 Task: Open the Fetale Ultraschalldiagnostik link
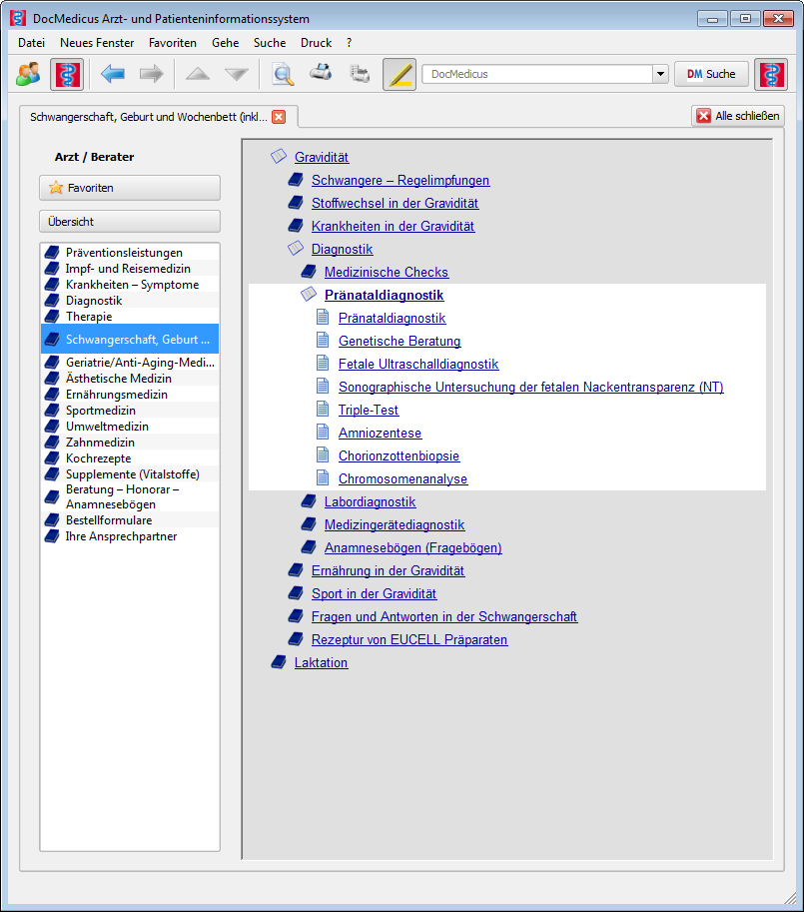[x=418, y=365]
